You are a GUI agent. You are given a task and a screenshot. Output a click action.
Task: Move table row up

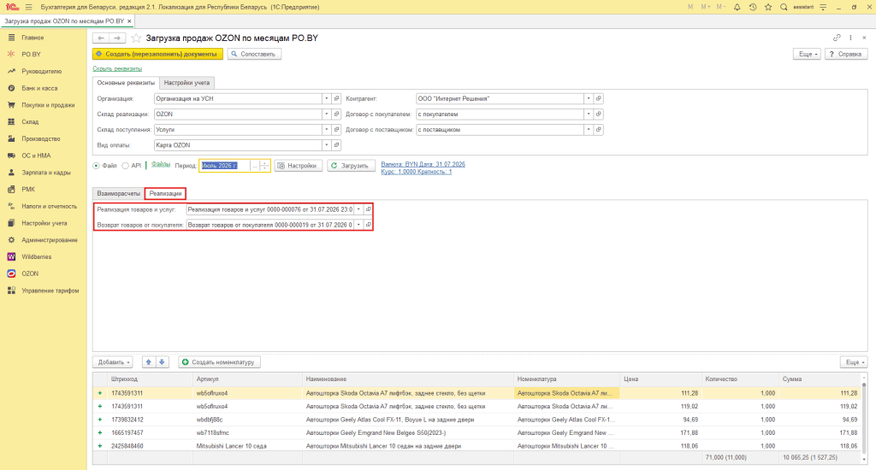(149, 362)
